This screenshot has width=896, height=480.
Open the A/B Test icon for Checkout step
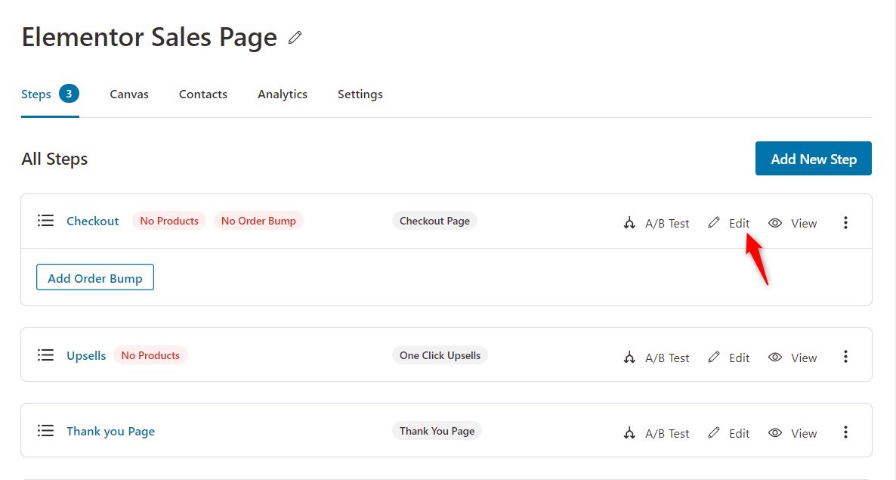[630, 223]
